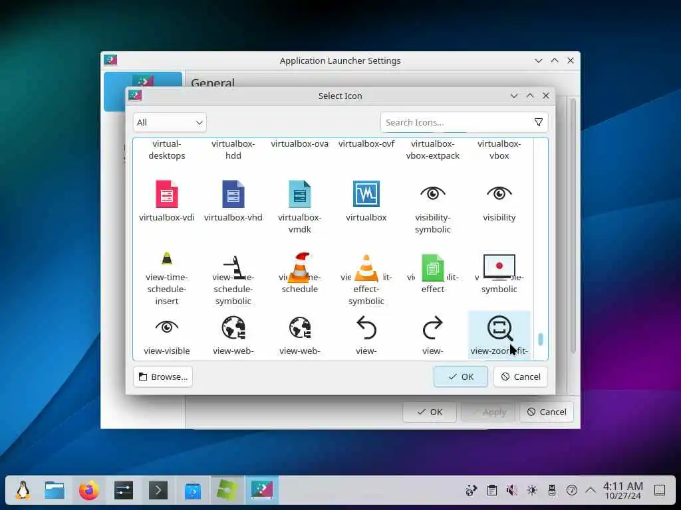The image size is (681, 510).
Task: Click the muted volume tray icon
Action: [511, 491]
